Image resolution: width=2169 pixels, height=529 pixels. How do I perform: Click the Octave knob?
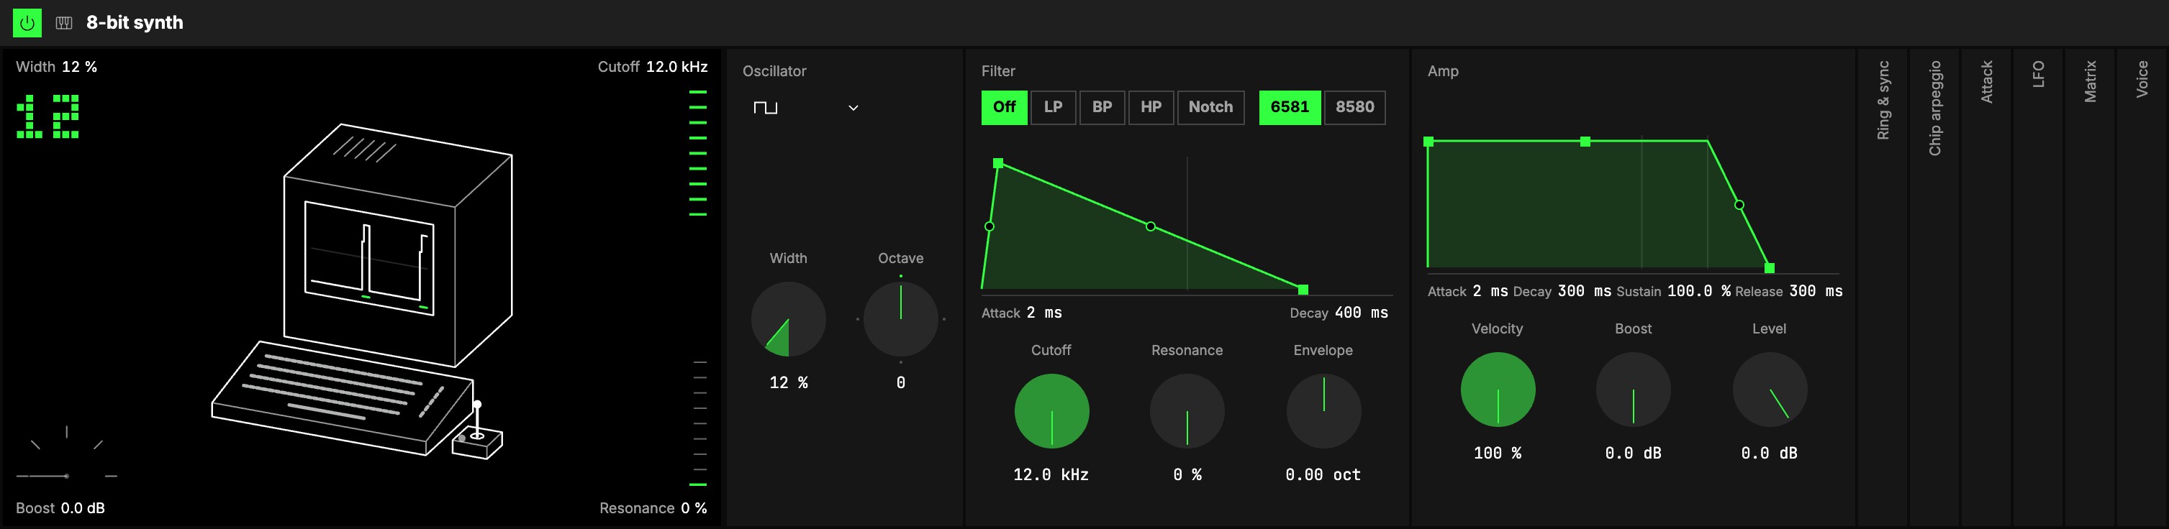coord(900,318)
